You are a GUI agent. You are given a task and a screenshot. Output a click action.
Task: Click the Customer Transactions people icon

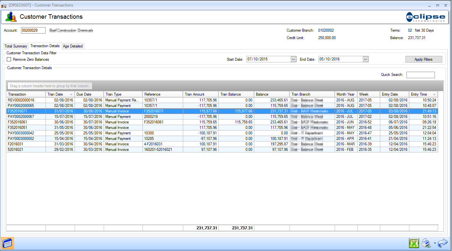pyautogui.click(x=11, y=17)
